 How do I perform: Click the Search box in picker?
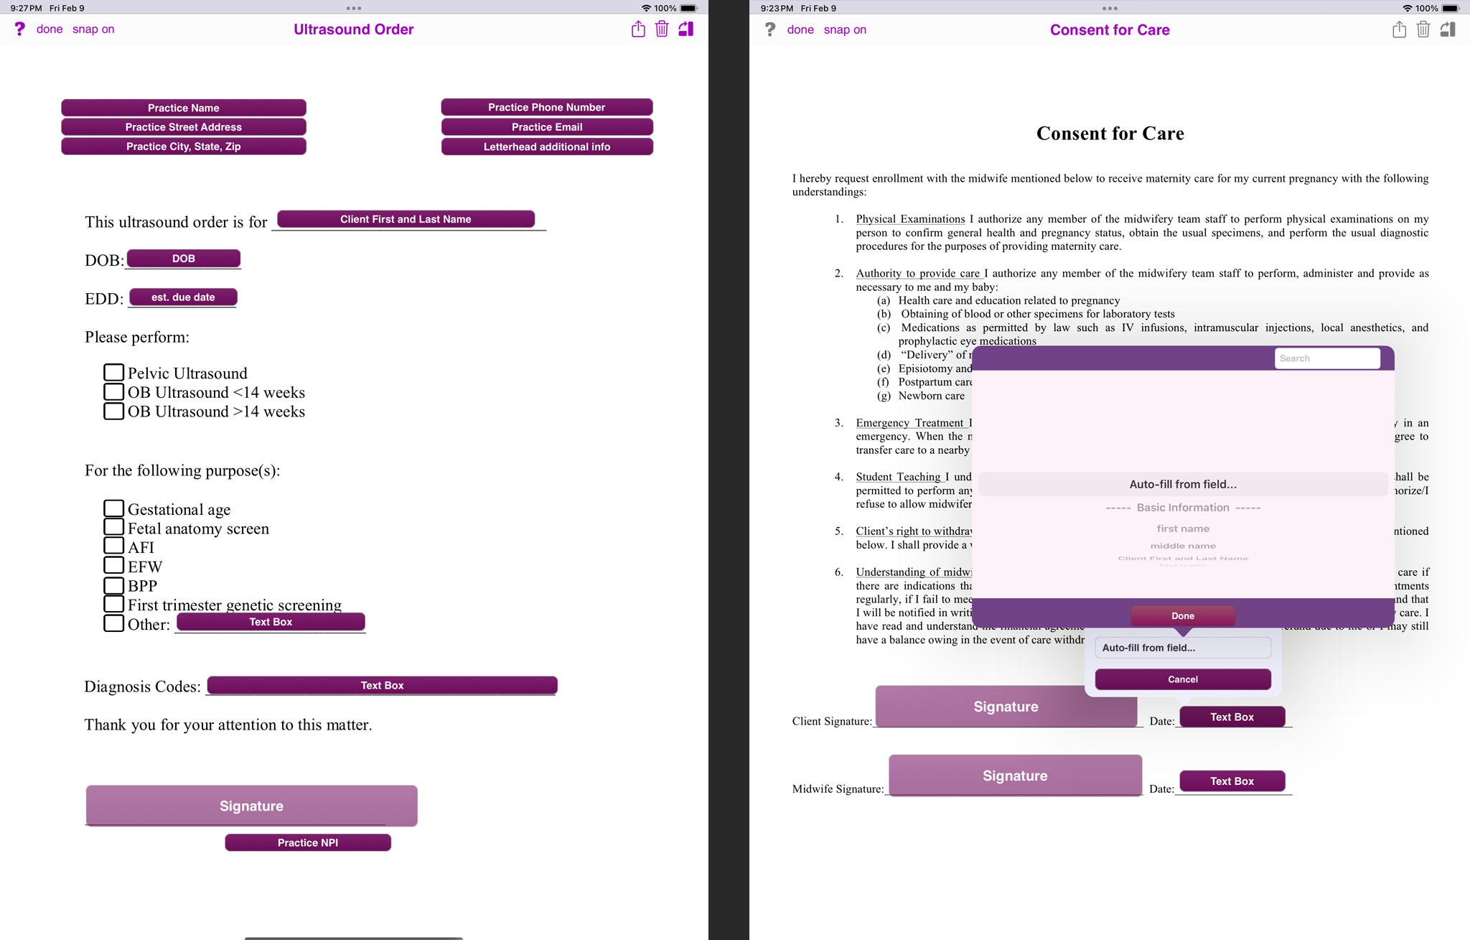1327,358
